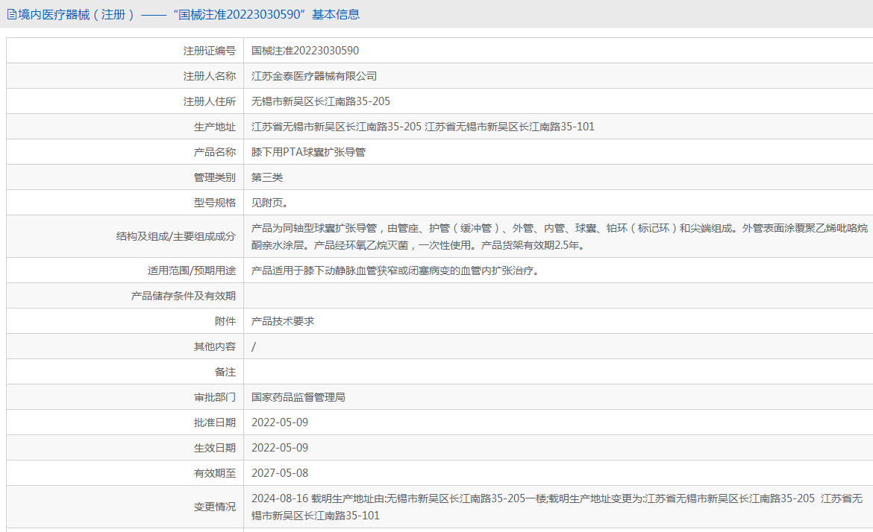Click the 其他内容 label
Viewport: 873px width, 532px height.
tap(214, 347)
